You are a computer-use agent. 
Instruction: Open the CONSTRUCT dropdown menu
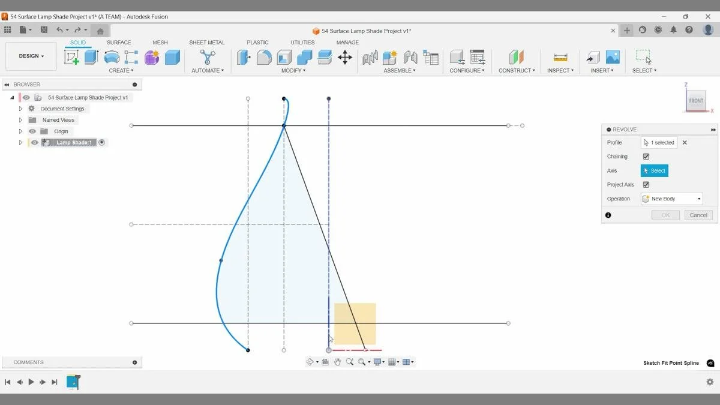coord(517,71)
